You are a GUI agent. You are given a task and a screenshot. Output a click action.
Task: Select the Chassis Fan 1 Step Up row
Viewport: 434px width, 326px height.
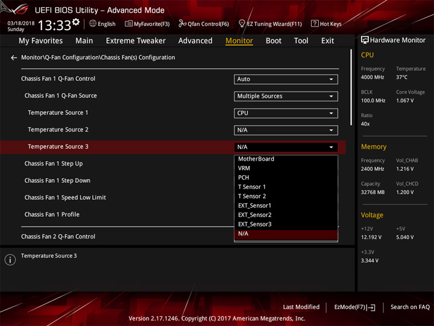point(54,164)
